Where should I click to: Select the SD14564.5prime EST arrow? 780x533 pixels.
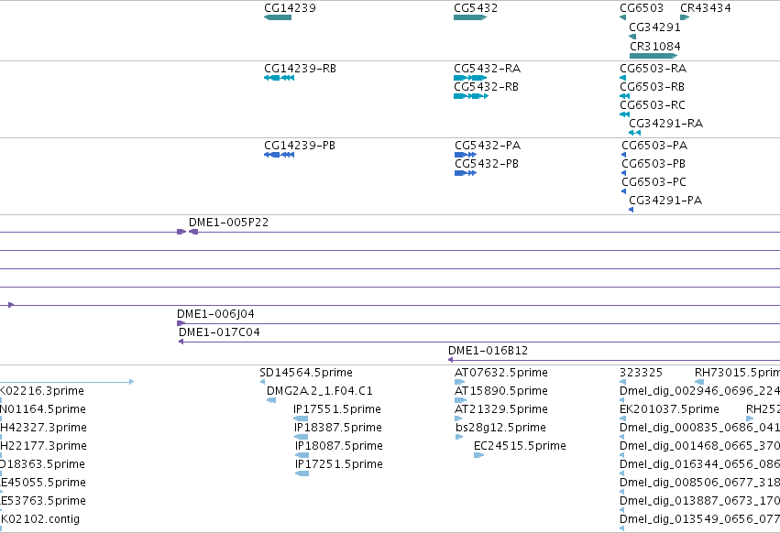(x=263, y=382)
